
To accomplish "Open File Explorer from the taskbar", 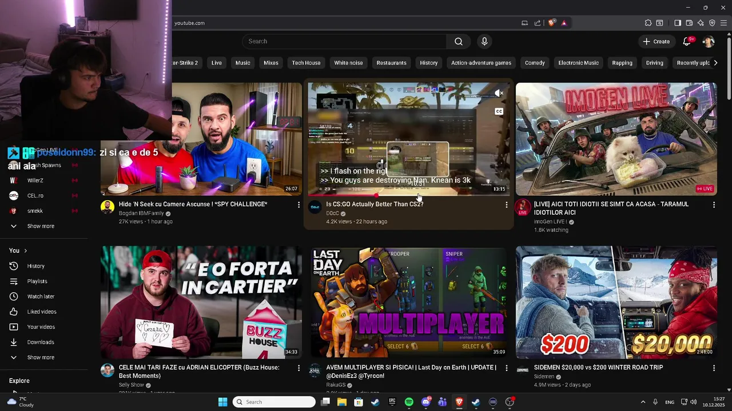I will pyautogui.click(x=342, y=402).
